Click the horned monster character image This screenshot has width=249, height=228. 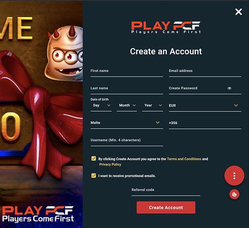tap(64, 53)
